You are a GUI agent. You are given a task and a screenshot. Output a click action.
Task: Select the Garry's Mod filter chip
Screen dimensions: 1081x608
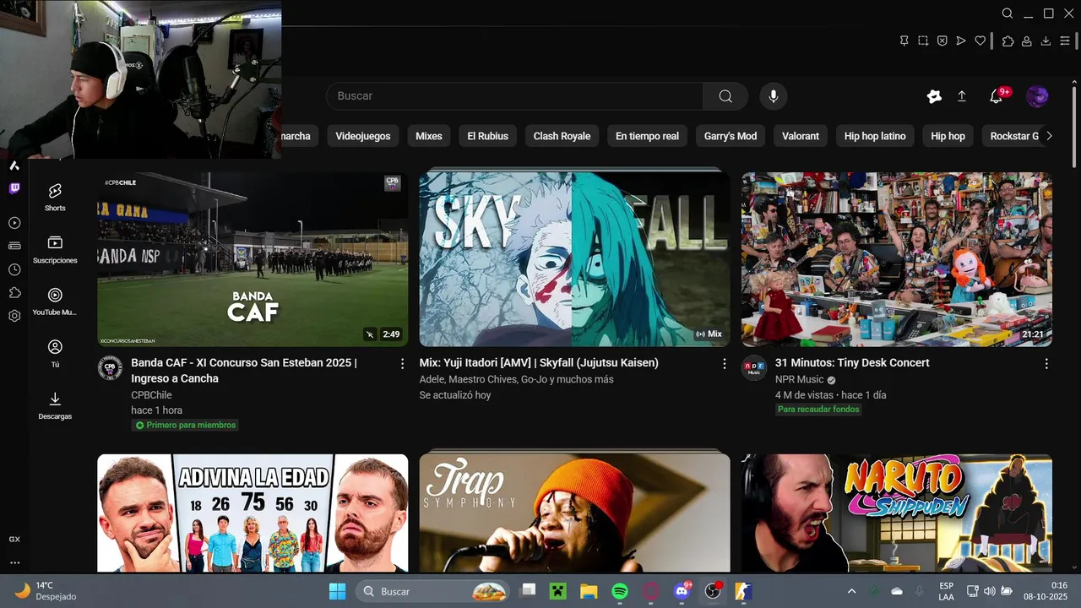click(731, 136)
